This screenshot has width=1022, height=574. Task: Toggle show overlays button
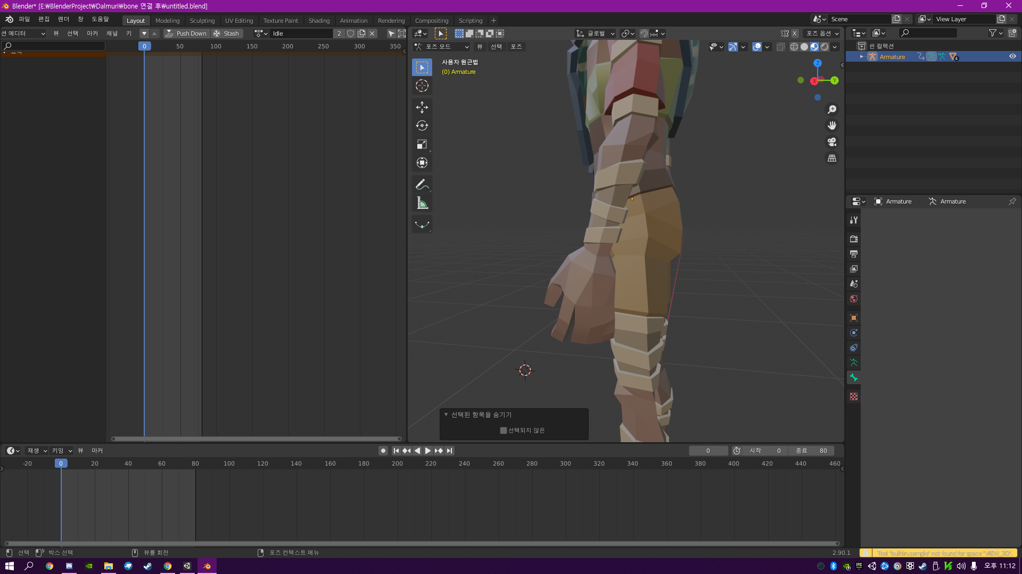click(x=757, y=47)
